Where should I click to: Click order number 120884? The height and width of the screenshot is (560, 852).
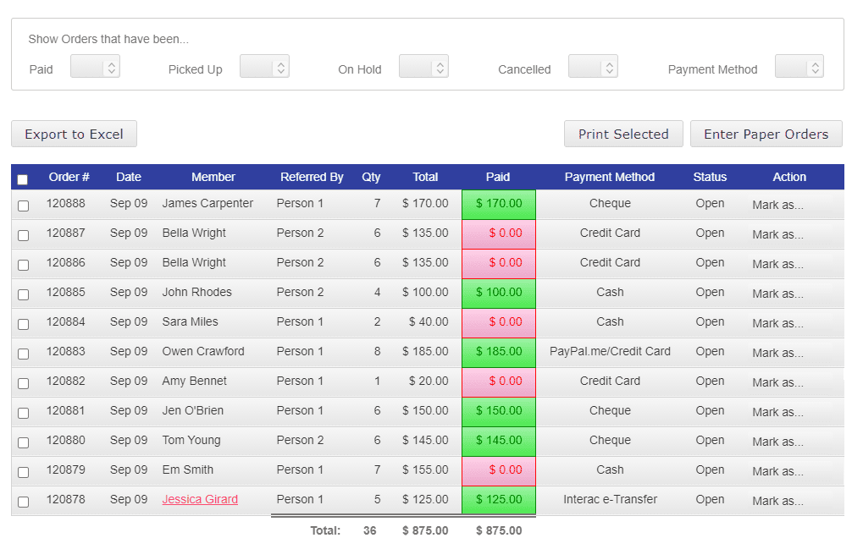tap(66, 321)
